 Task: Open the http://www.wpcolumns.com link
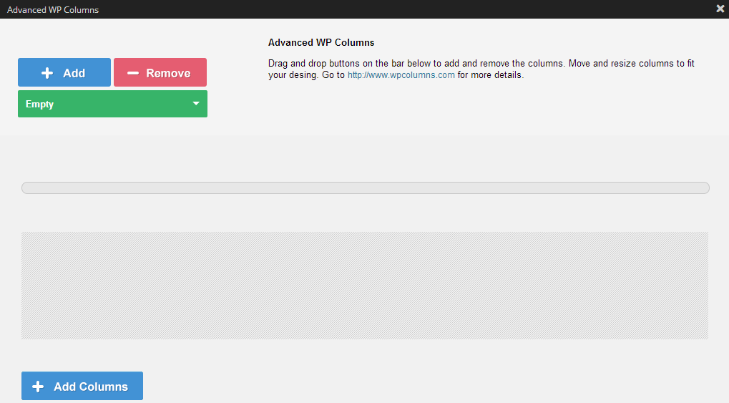(x=401, y=75)
